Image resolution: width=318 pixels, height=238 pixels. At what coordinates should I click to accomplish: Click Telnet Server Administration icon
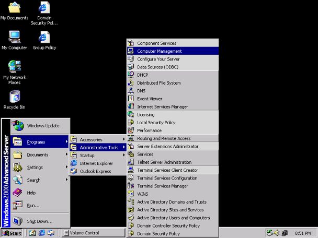pyautogui.click(x=131, y=162)
